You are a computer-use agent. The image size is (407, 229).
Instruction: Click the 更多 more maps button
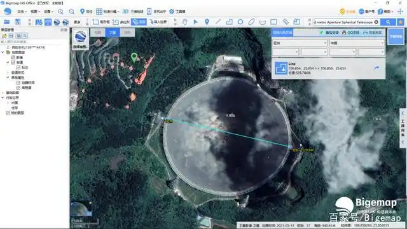(77, 22)
